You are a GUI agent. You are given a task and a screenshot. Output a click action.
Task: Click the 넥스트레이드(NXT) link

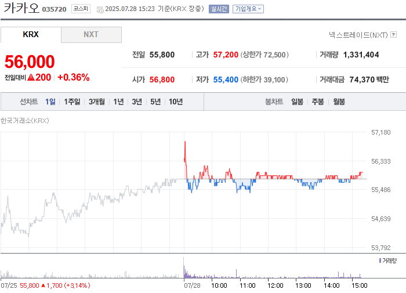[x=358, y=35]
